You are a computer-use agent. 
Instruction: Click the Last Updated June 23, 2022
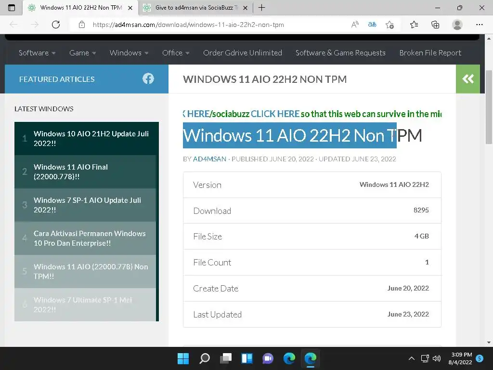pyautogui.click(x=408, y=314)
